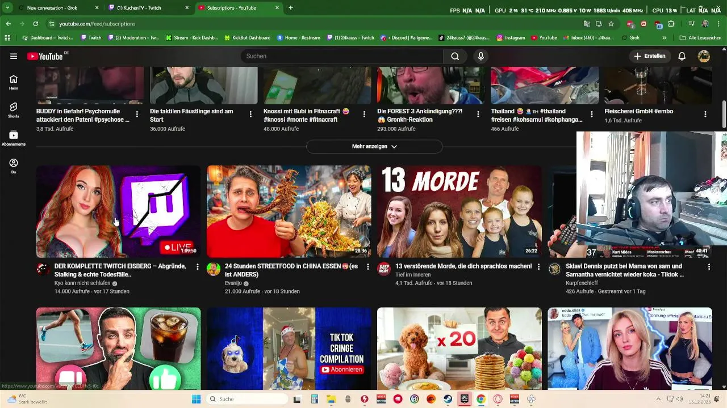Expand shorts with Mehr anzeigen

tap(374, 146)
